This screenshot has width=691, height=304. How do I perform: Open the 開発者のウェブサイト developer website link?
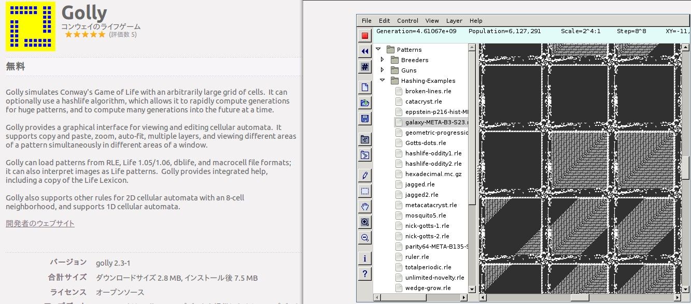[40, 223]
